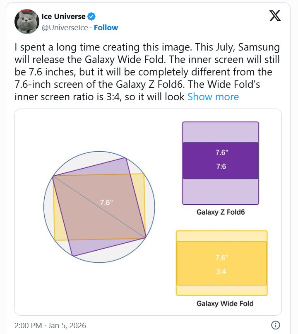Click the verified blue checkmark badge
This screenshot has width=298, height=334.
[x=91, y=17]
